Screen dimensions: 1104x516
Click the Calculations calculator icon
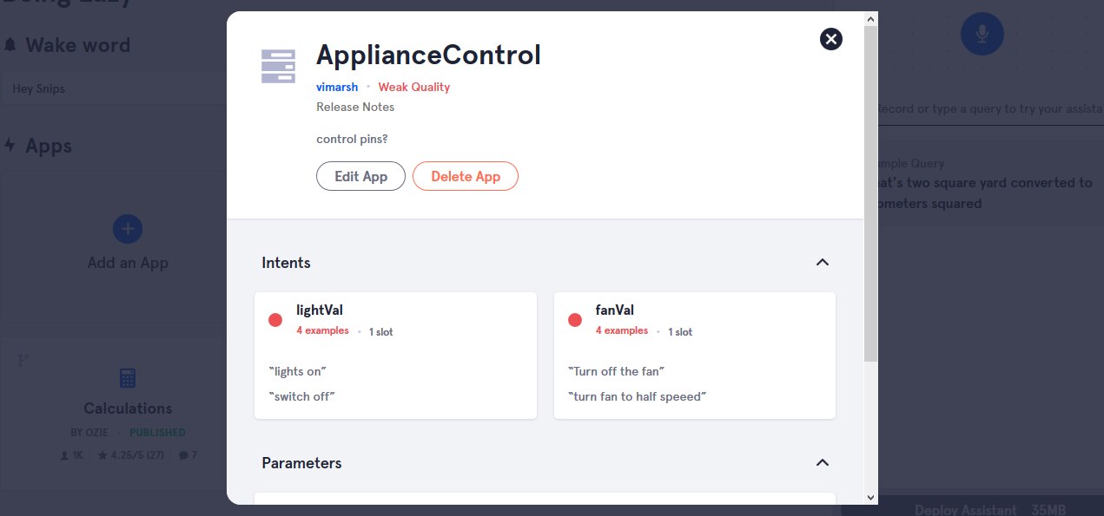coord(128,378)
